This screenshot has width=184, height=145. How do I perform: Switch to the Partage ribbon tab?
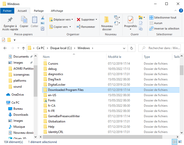coord(39,11)
